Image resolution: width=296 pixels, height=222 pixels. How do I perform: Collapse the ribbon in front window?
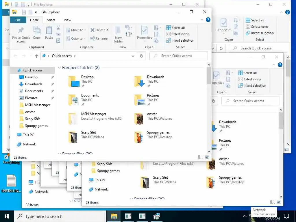pos(201,20)
